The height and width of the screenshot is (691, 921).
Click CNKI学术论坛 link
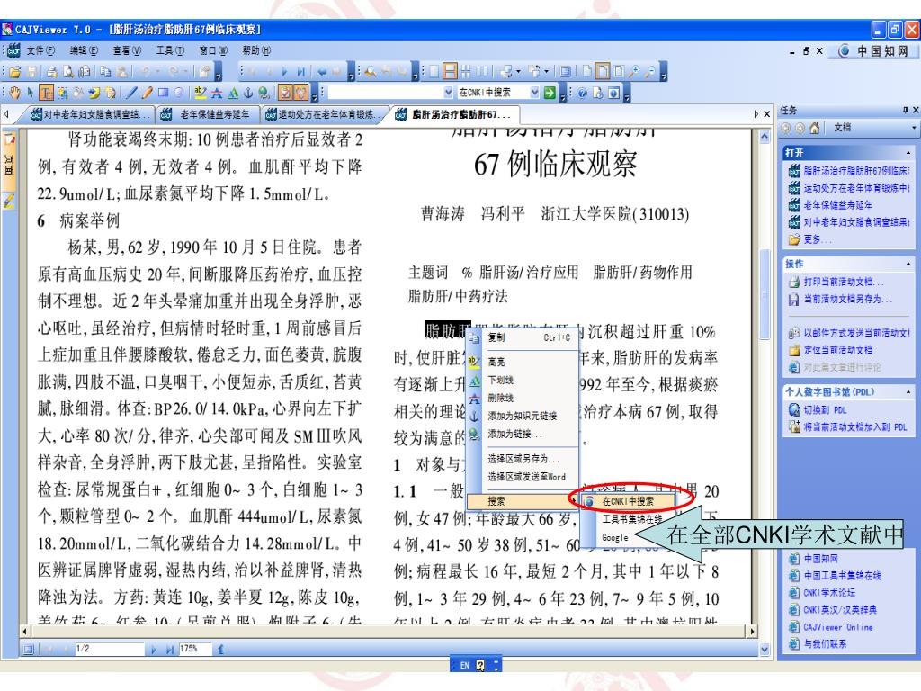click(x=829, y=593)
